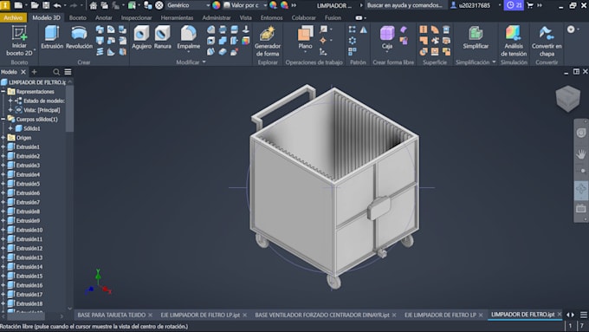Screen dimensions: 589x332
Task: Select the Agujero hole tool
Action: click(x=141, y=37)
